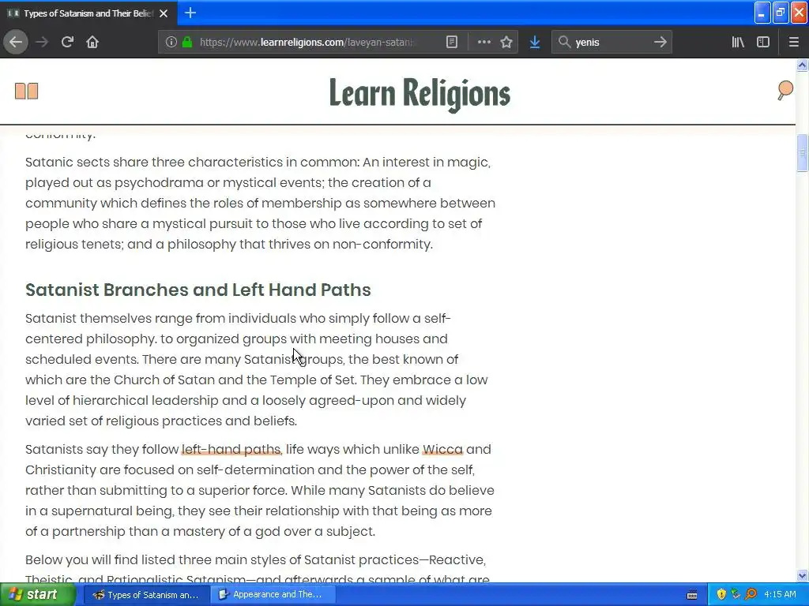The image size is (809, 606).
Task: Select the 'Types of Satanism and Their Beliefs' tab
Action: coord(88,13)
